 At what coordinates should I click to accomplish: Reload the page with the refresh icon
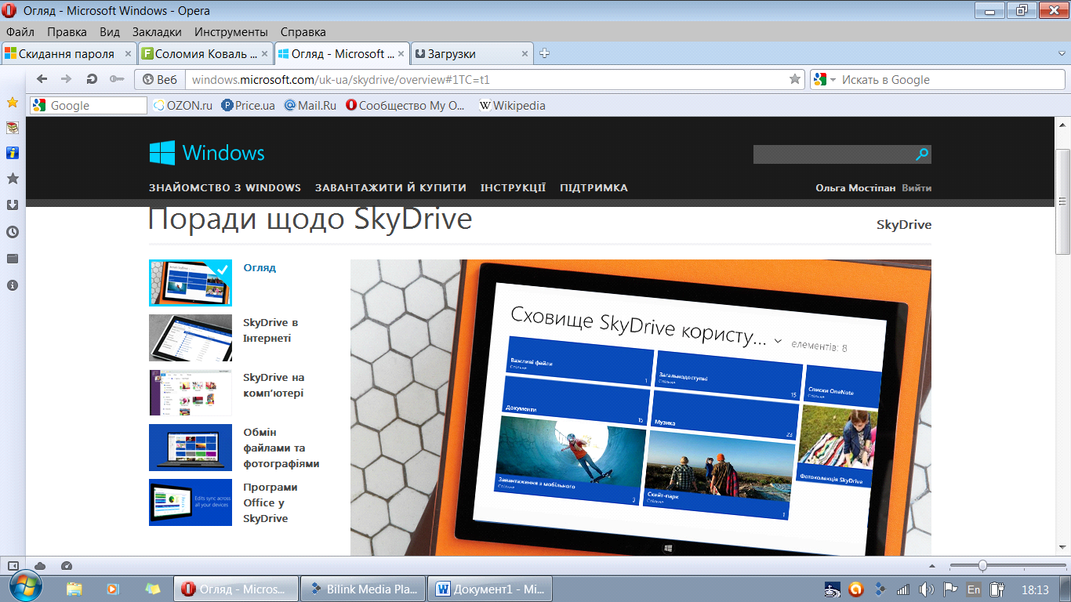92,79
